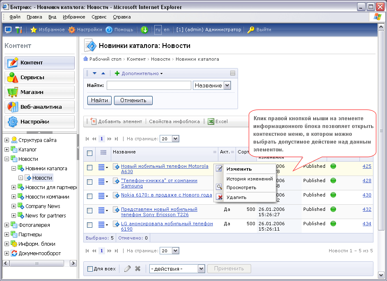Open Настройки gear in the top admin toolbar

(71, 30)
